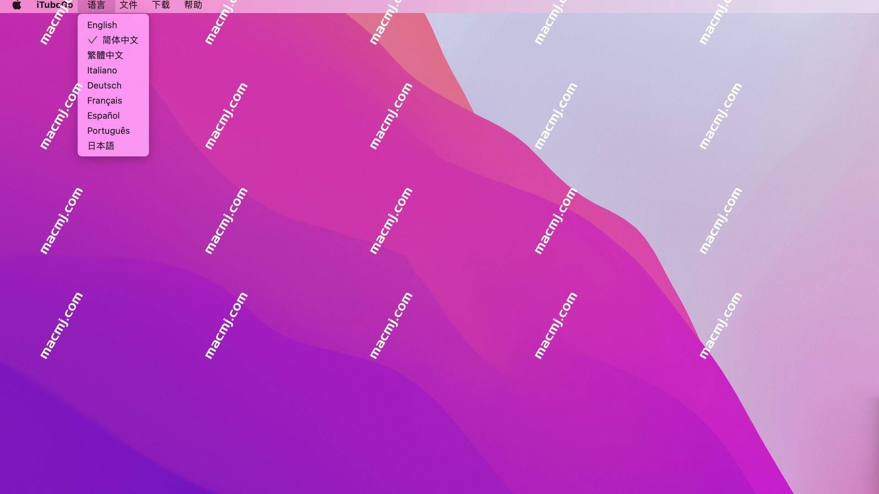Select Deutsch from language list
The image size is (879, 494).
(104, 85)
